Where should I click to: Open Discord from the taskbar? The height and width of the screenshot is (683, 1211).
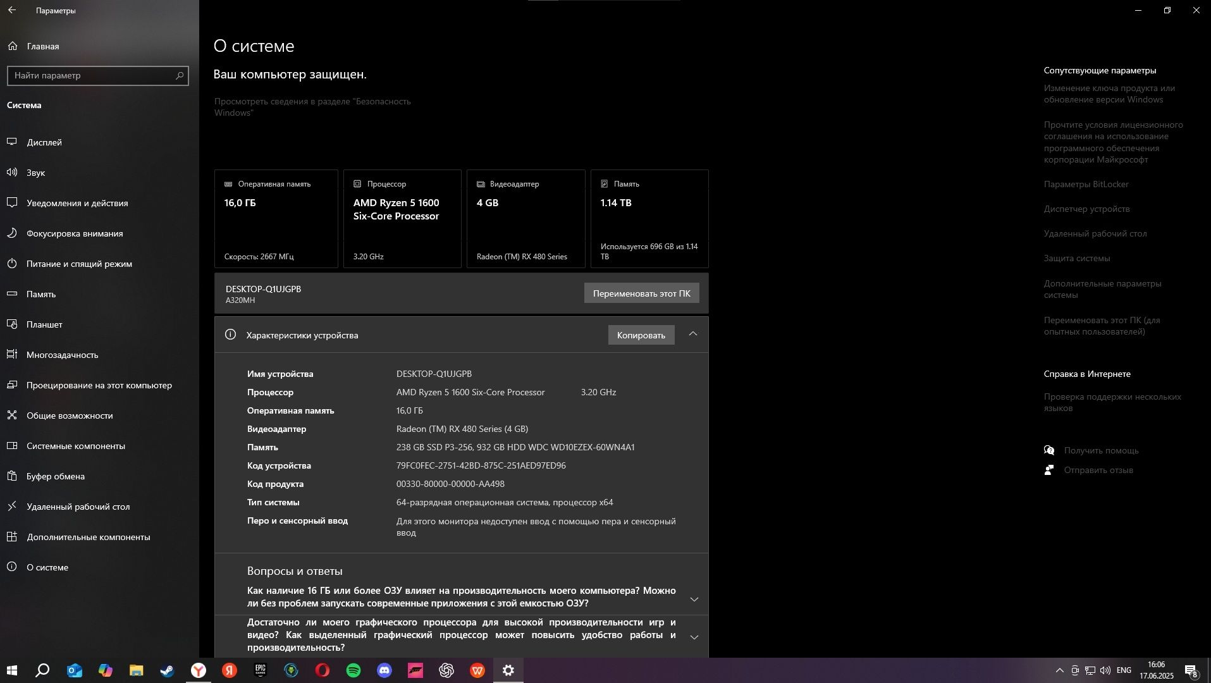tap(384, 670)
